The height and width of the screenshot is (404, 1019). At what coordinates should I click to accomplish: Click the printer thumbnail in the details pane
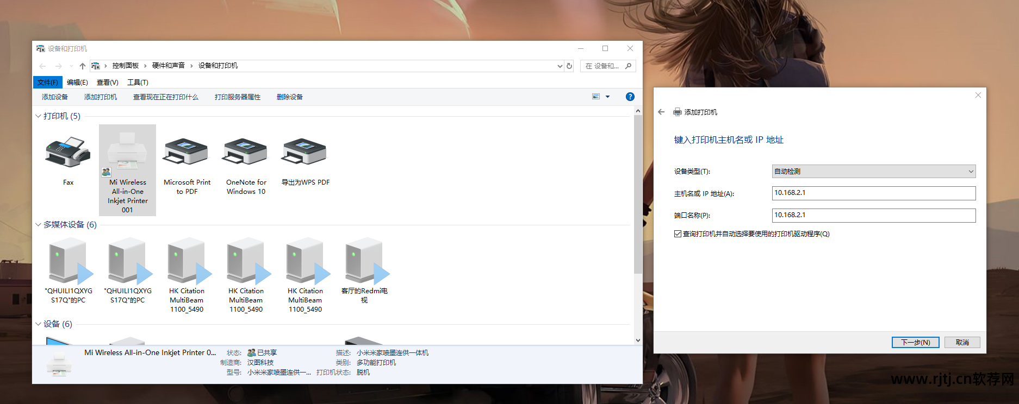click(x=59, y=363)
